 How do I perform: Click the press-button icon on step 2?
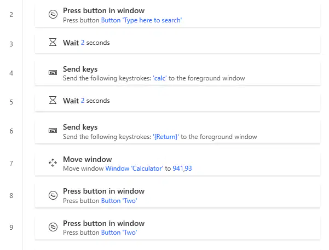[53, 14]
